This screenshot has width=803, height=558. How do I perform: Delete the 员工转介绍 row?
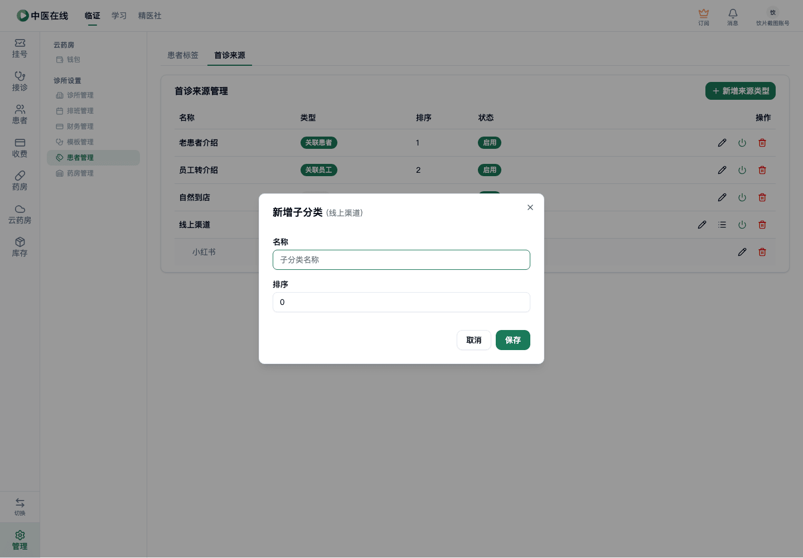(762, 170)
